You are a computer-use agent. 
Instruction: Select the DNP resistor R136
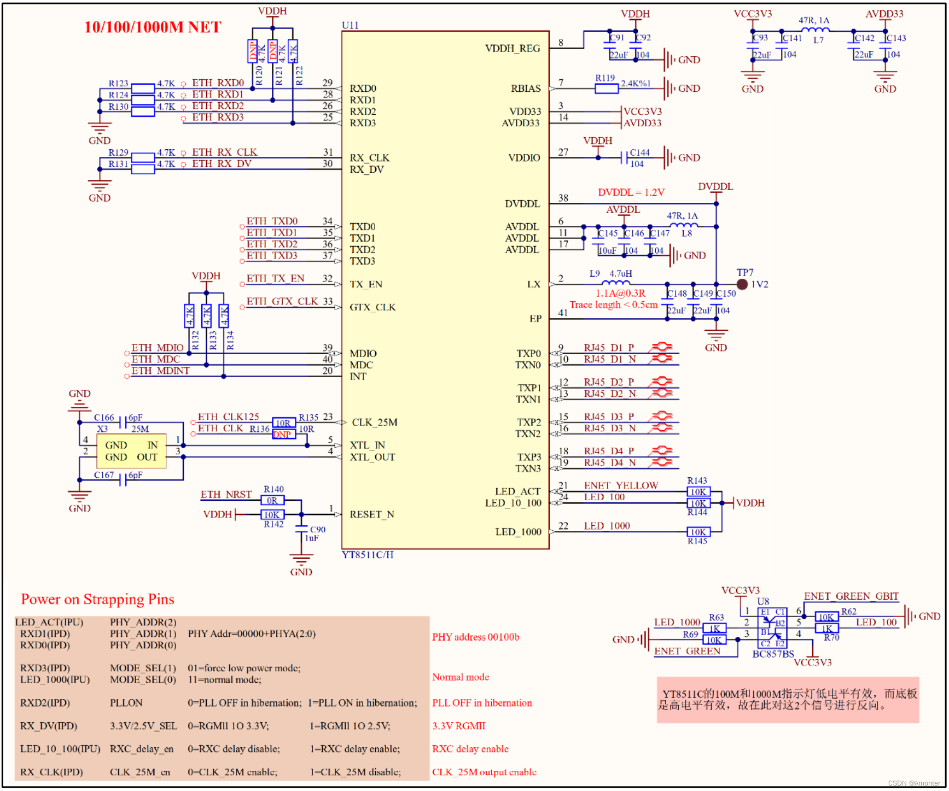coord(283,434)
